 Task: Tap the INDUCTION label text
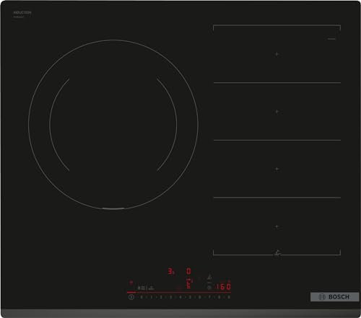click(x=22, y=12)
